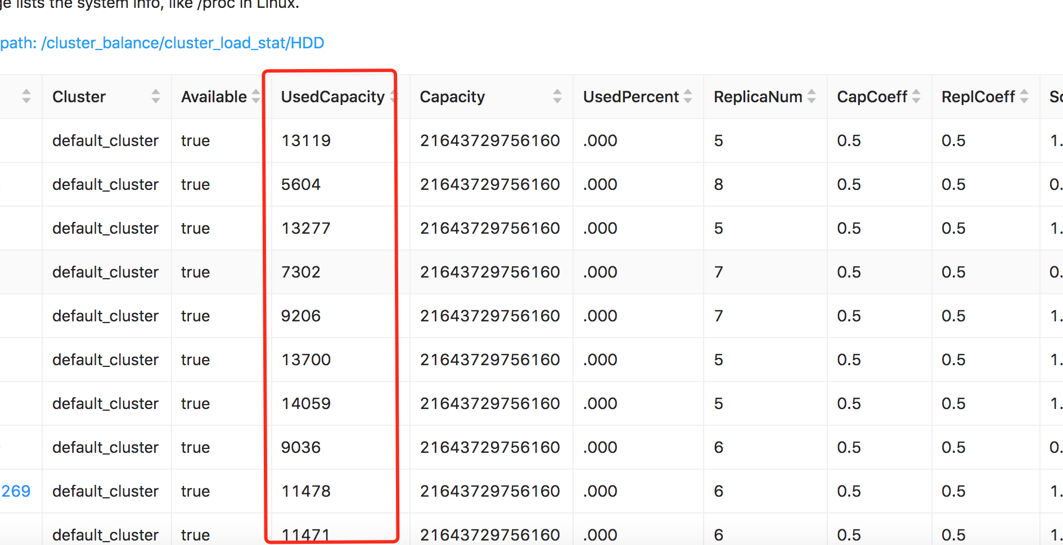Screen dimensions: 1063x545
Task: Click the ReplicaNum header label
Action: 758,97
